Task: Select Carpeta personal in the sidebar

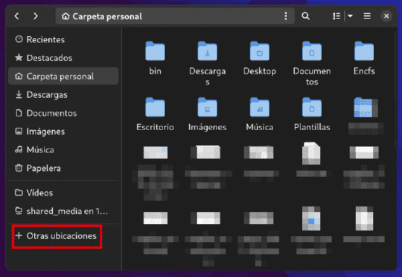Action: point(64,76)
